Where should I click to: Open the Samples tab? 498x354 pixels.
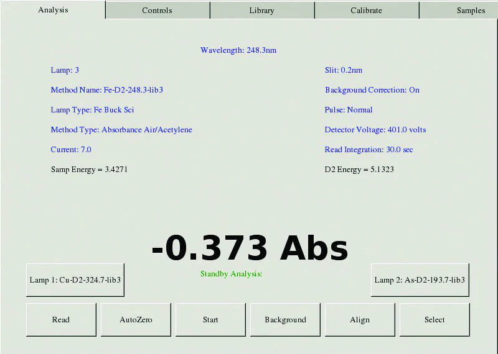coord(459,10)
